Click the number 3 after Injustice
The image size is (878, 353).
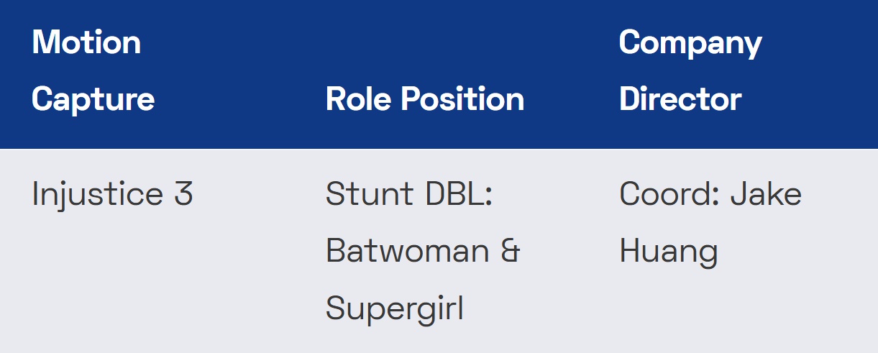[x=183, y=194]
